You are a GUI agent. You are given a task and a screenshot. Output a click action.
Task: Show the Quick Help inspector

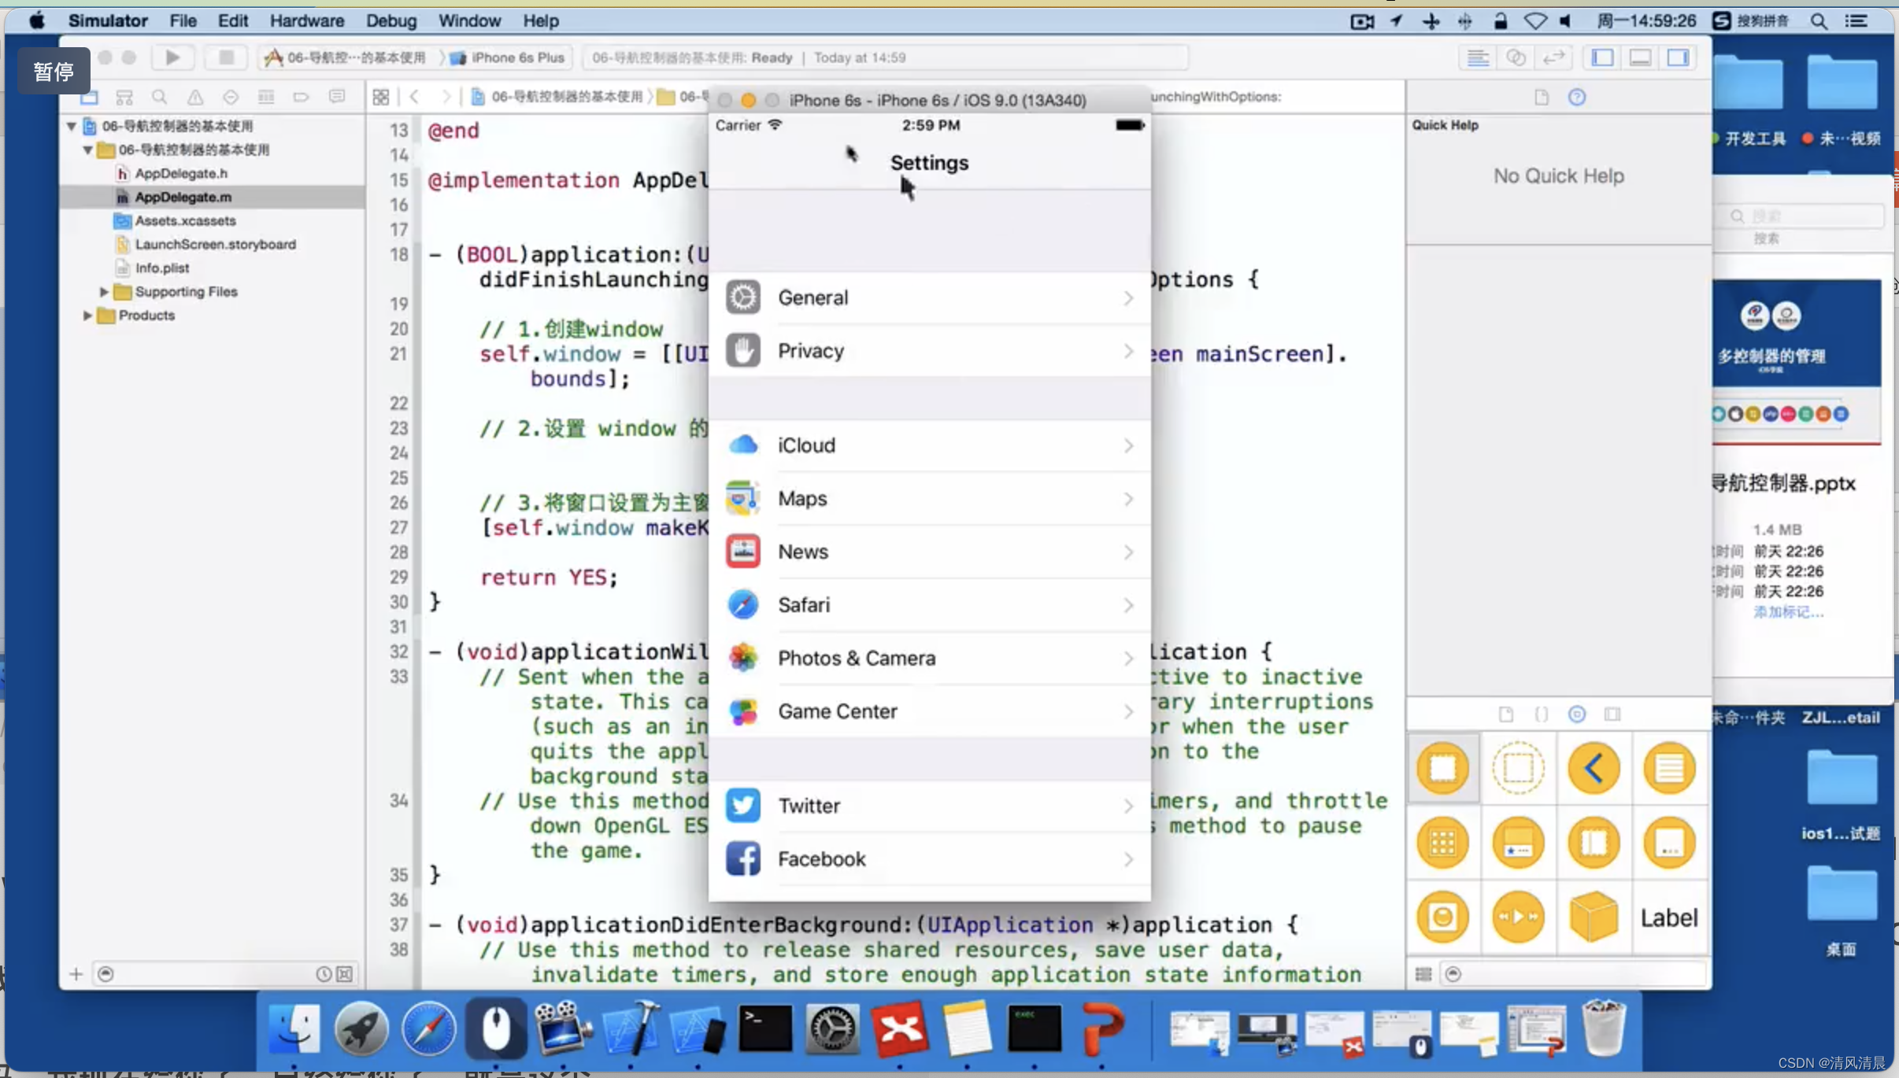1576,97
